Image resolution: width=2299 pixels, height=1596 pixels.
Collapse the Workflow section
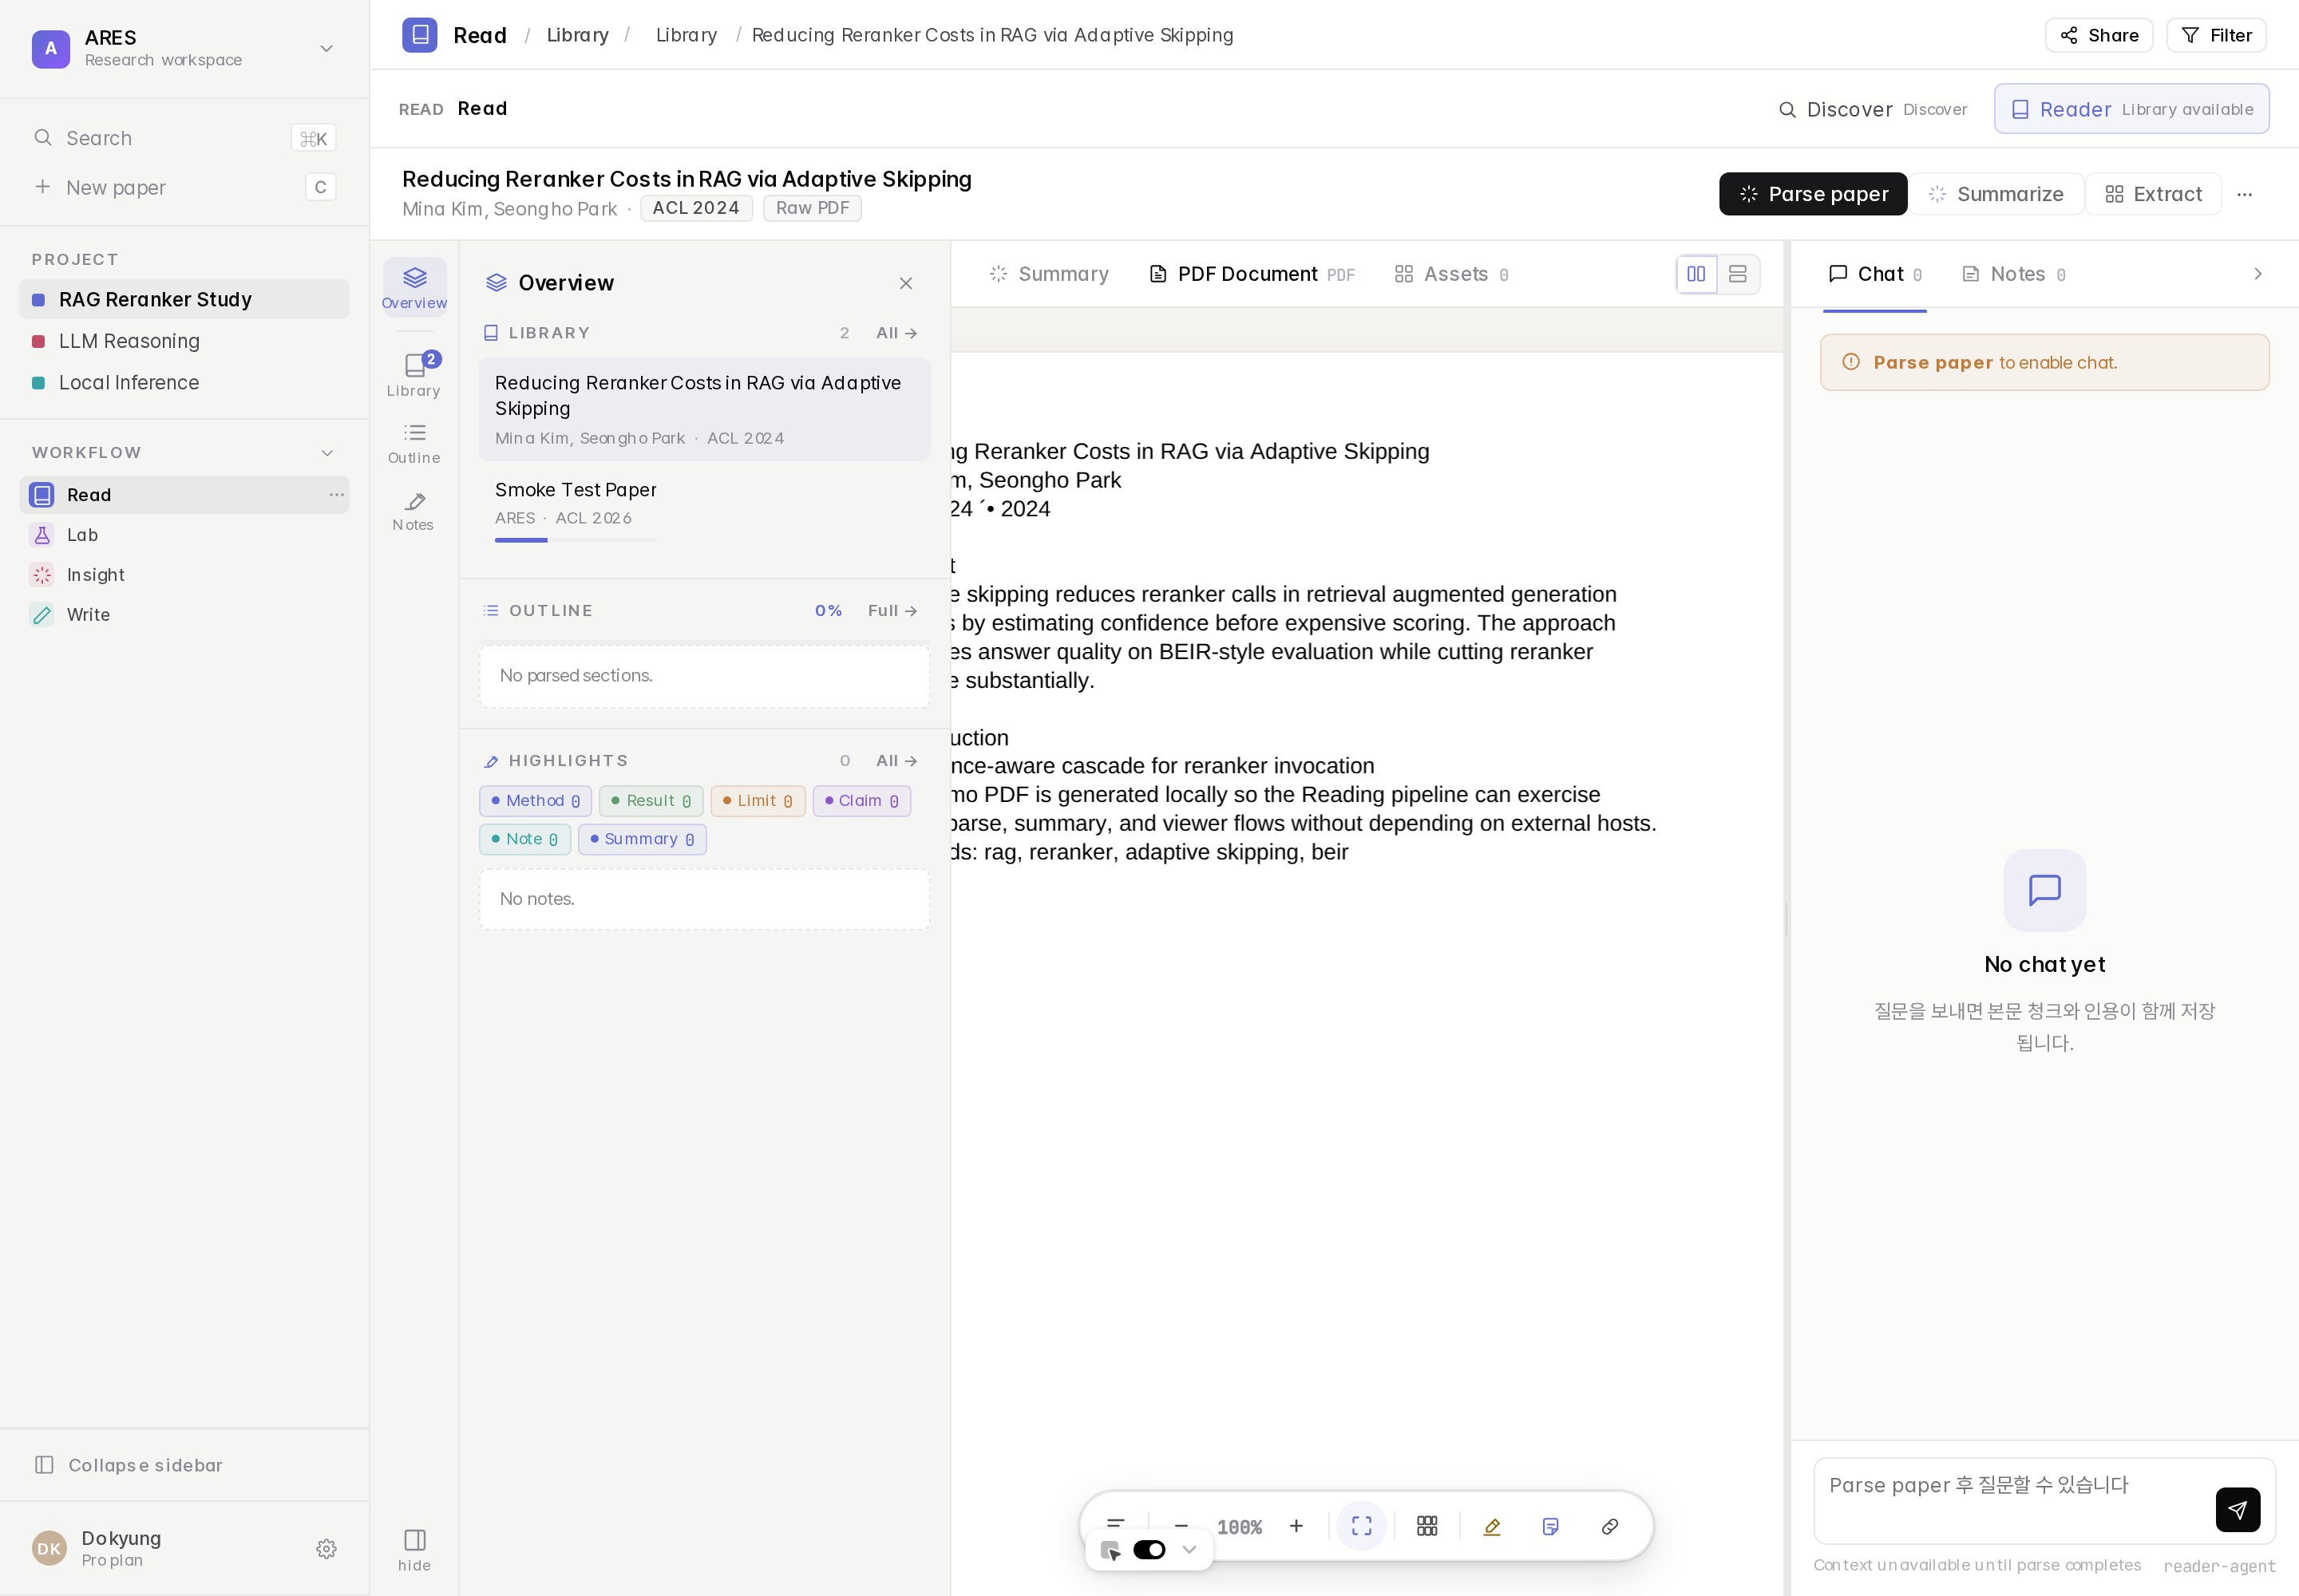[x=327, y=453]
